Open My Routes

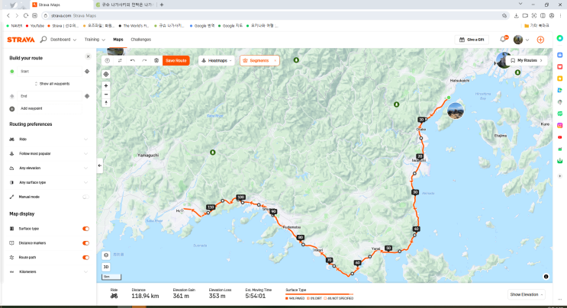point(527,60)
